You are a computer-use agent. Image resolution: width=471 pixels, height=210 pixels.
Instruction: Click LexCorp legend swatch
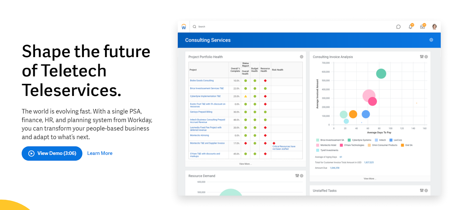(x=391, y=140)
